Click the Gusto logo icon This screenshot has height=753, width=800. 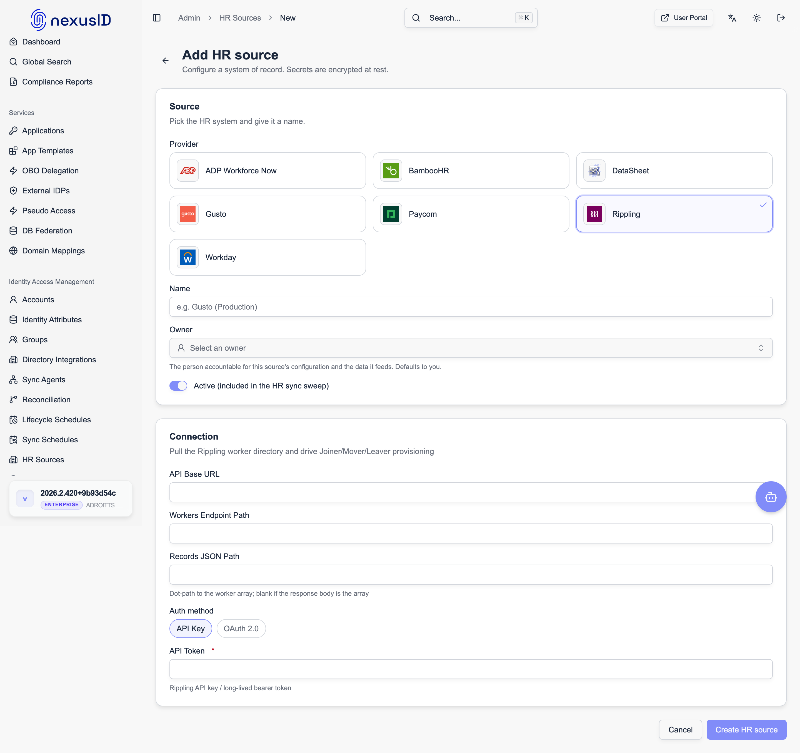[188, 214]
